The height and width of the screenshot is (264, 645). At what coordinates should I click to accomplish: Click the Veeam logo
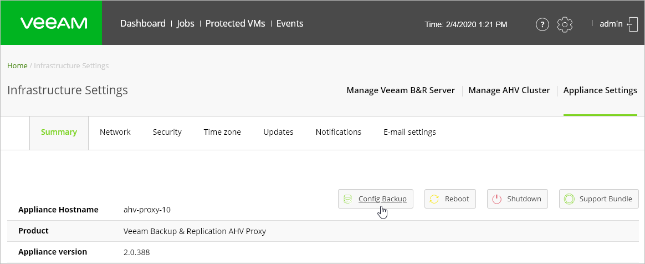point(54,23)
